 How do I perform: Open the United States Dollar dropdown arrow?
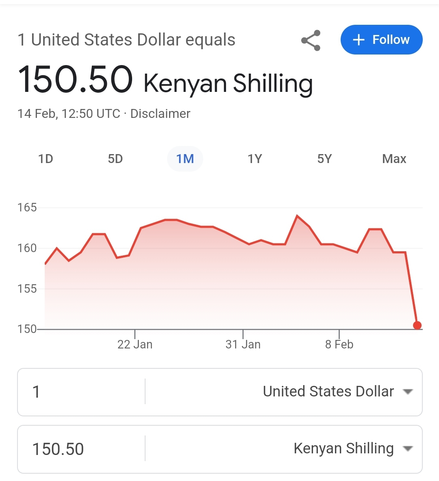tap(408, 392)
